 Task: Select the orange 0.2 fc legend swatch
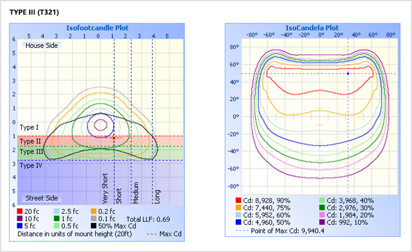[x=94, y=211]
